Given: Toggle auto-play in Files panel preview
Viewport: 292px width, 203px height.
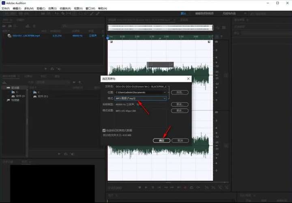Looking at the screenshot, I should 59,69.
